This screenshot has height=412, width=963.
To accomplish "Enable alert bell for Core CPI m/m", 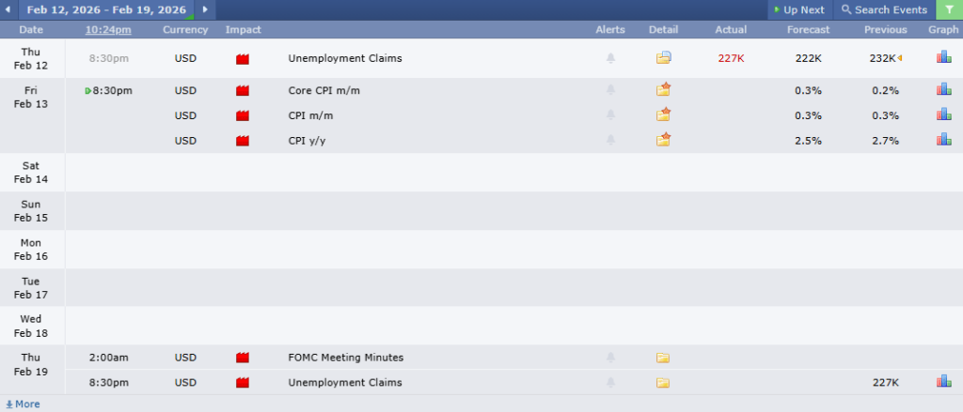I will 610,90.
